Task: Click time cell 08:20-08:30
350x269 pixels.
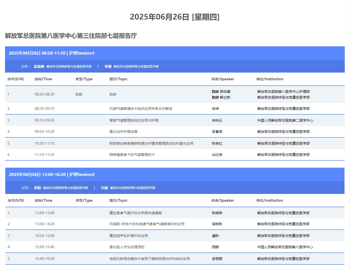Action: [x=44, y=94]
